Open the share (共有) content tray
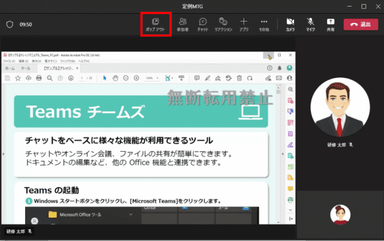This screenshot has height=241, width=384. [x=330, y=22]
